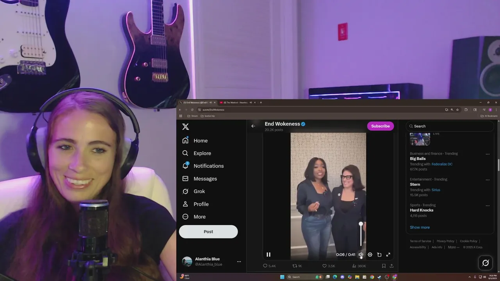Go to Home in X sidebar
The image size is (500, 281).
pos(195,140)
